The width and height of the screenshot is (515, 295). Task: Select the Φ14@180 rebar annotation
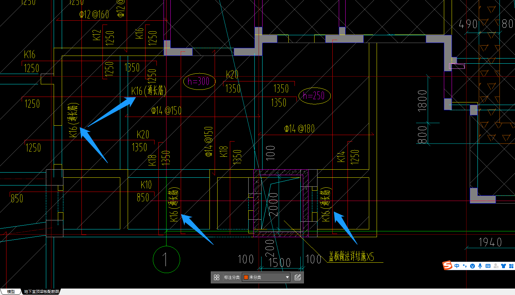pos(299,129)
